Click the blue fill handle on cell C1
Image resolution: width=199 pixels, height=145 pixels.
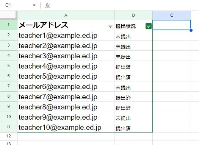coord(191,30)
